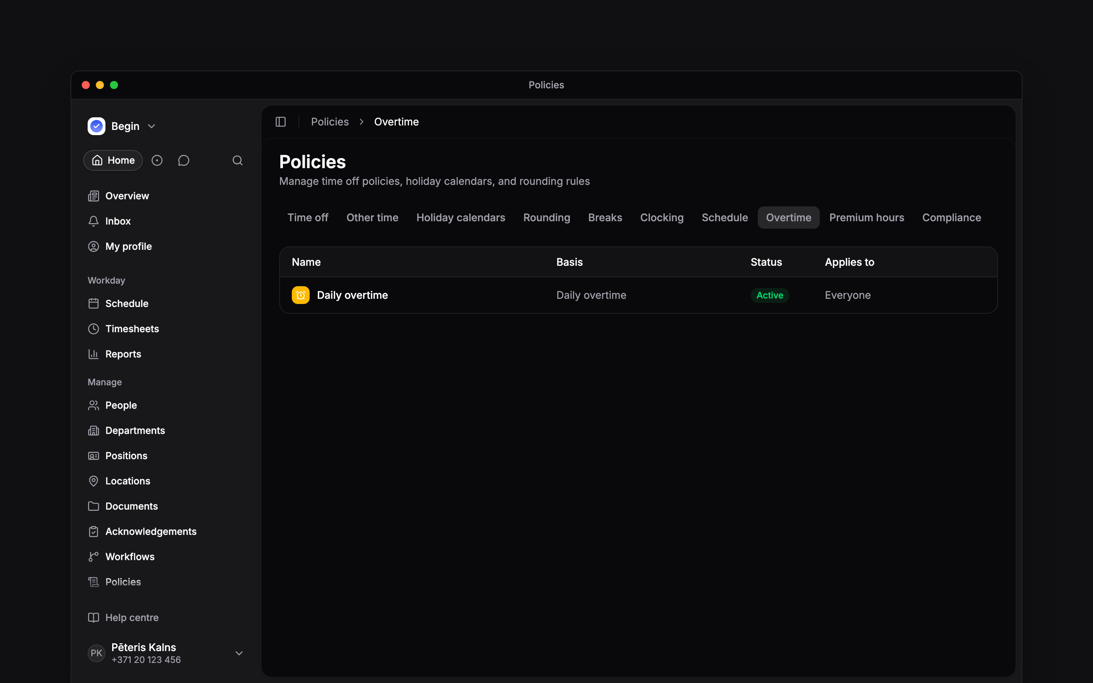
Task: Click the Begin workspace logo
Action: pyautogui.click(x=96, y=126)
